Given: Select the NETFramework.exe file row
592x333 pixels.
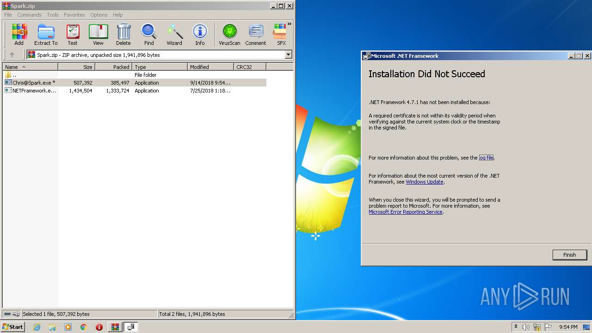Looking at the screenshot, I should tap(135, 91).
